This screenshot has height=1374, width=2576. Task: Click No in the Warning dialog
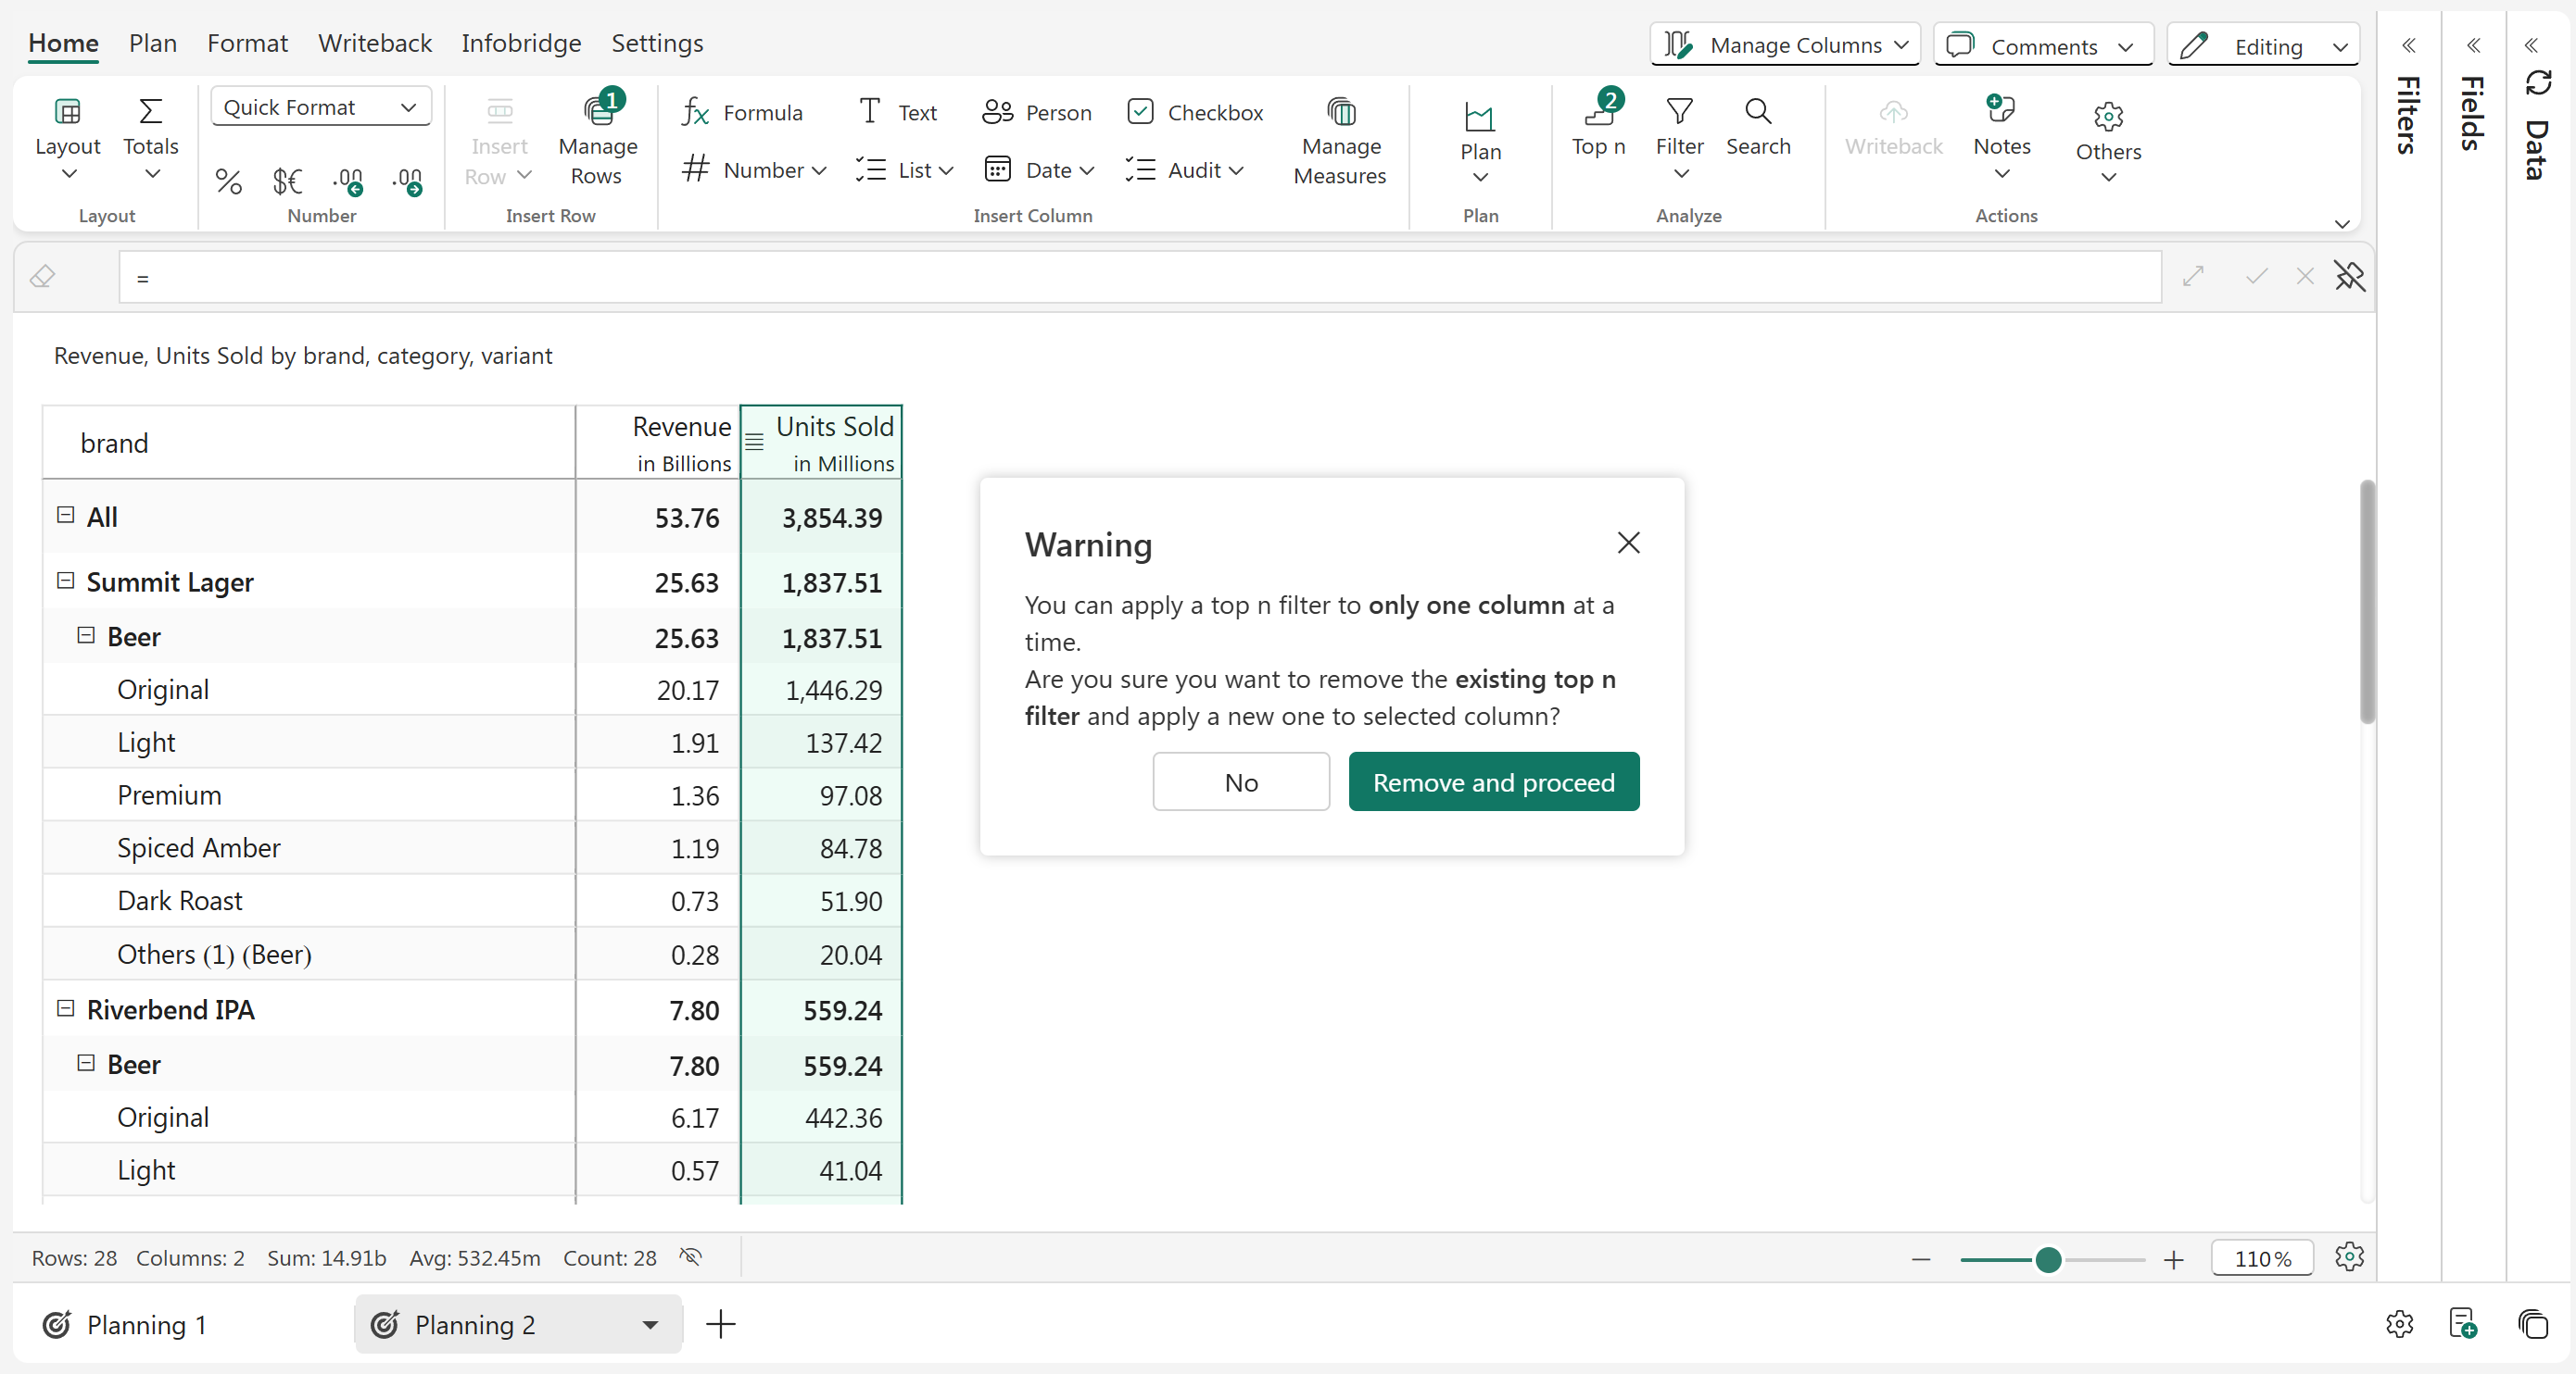[x=1240, y=781]
